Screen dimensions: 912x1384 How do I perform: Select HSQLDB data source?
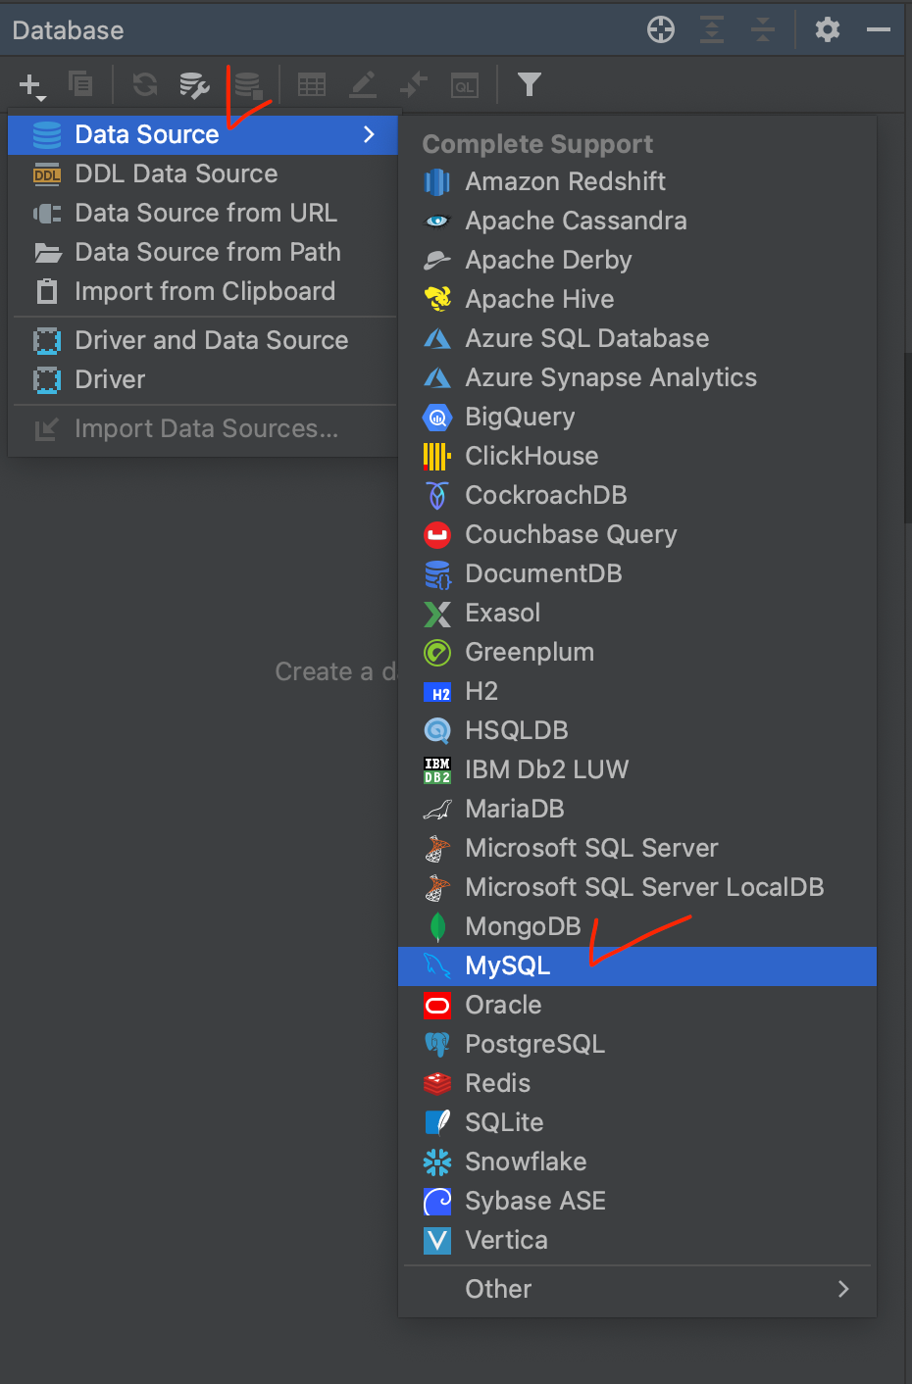point(637,730)
